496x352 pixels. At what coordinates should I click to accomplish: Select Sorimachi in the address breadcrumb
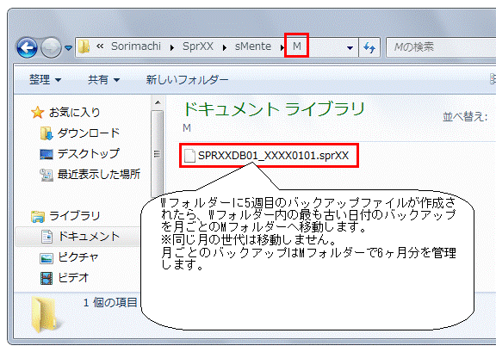136,46
